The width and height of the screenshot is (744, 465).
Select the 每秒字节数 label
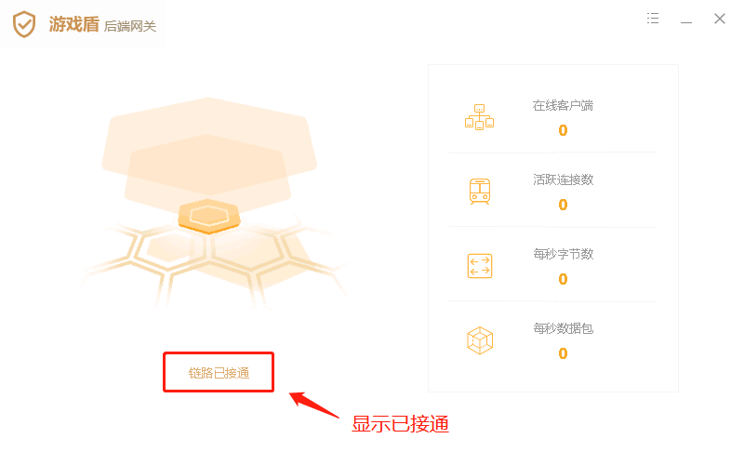tap(563, 254)
